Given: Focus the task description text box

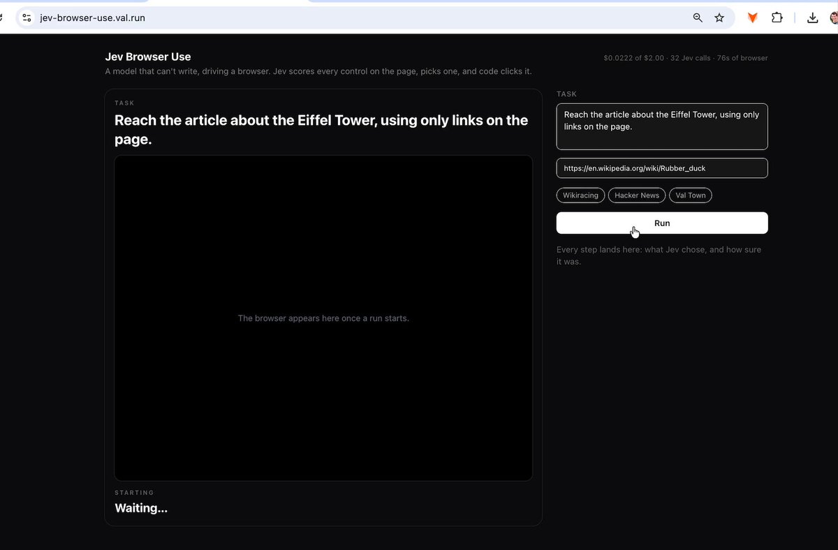Looking at the screenshot, I should click(x=662, y=126).
